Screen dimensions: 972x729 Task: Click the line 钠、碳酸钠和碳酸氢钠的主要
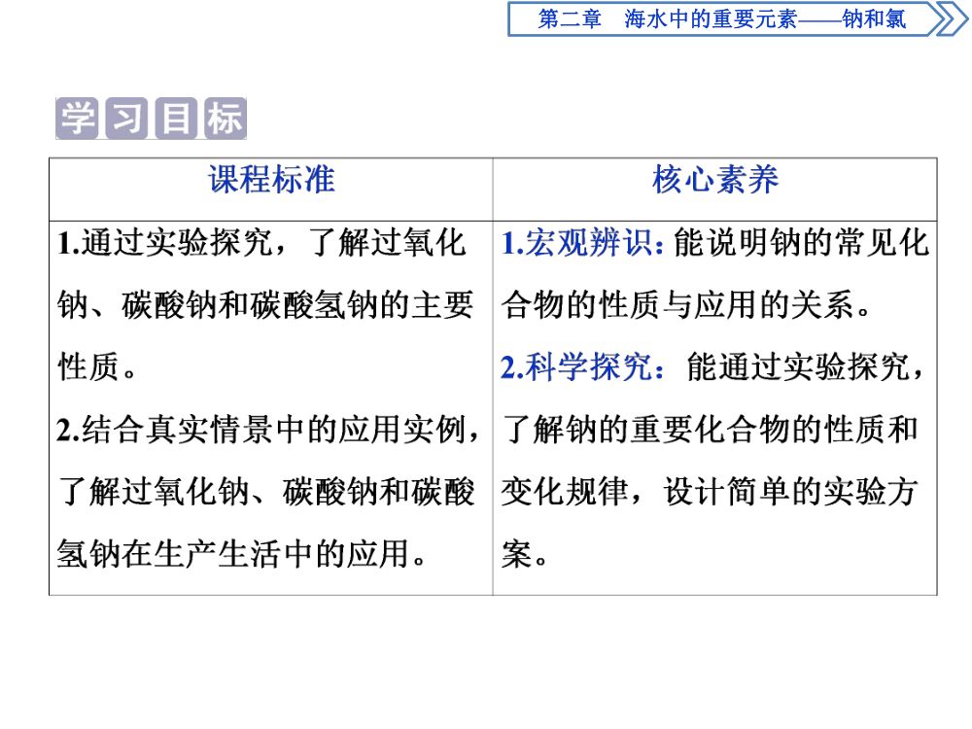[265, 305]
